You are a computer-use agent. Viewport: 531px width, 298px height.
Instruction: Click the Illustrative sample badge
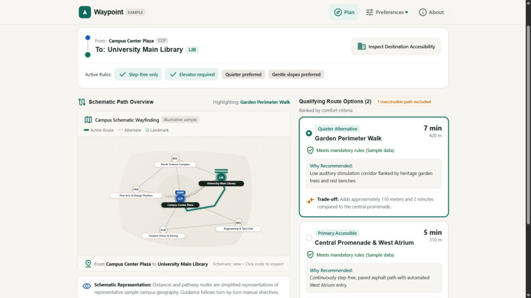(x=180, y=120)
